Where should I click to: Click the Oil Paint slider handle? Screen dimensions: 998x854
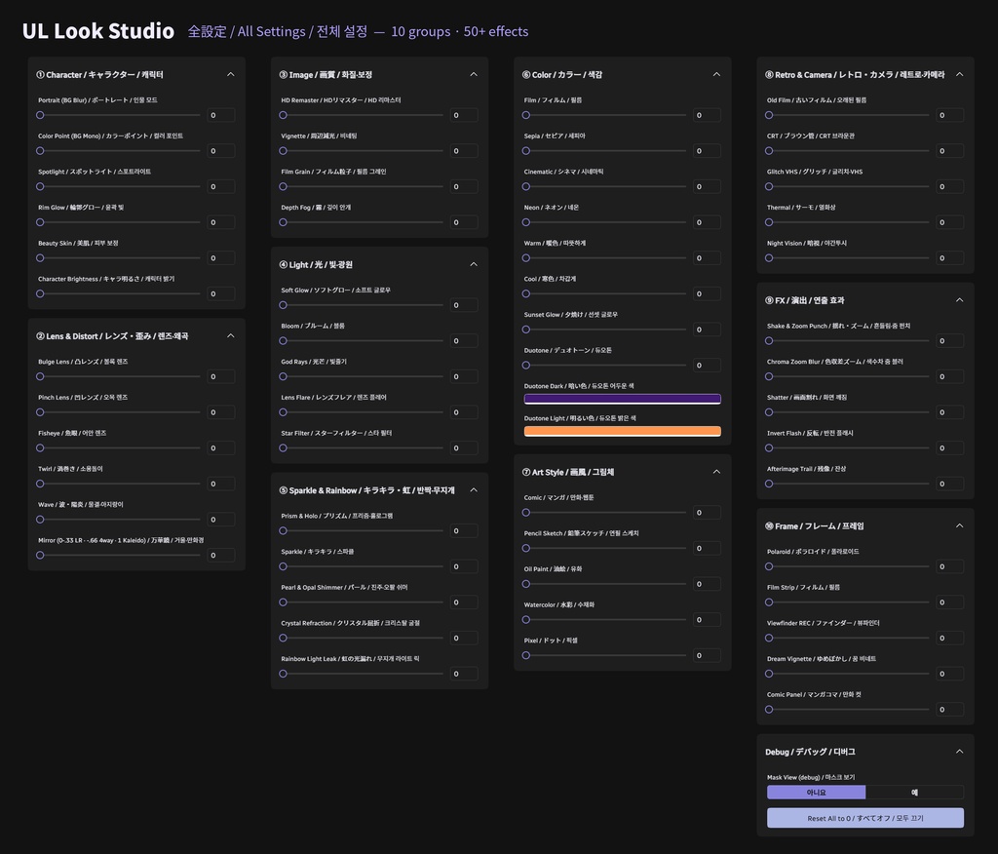(x=526, y=584)
